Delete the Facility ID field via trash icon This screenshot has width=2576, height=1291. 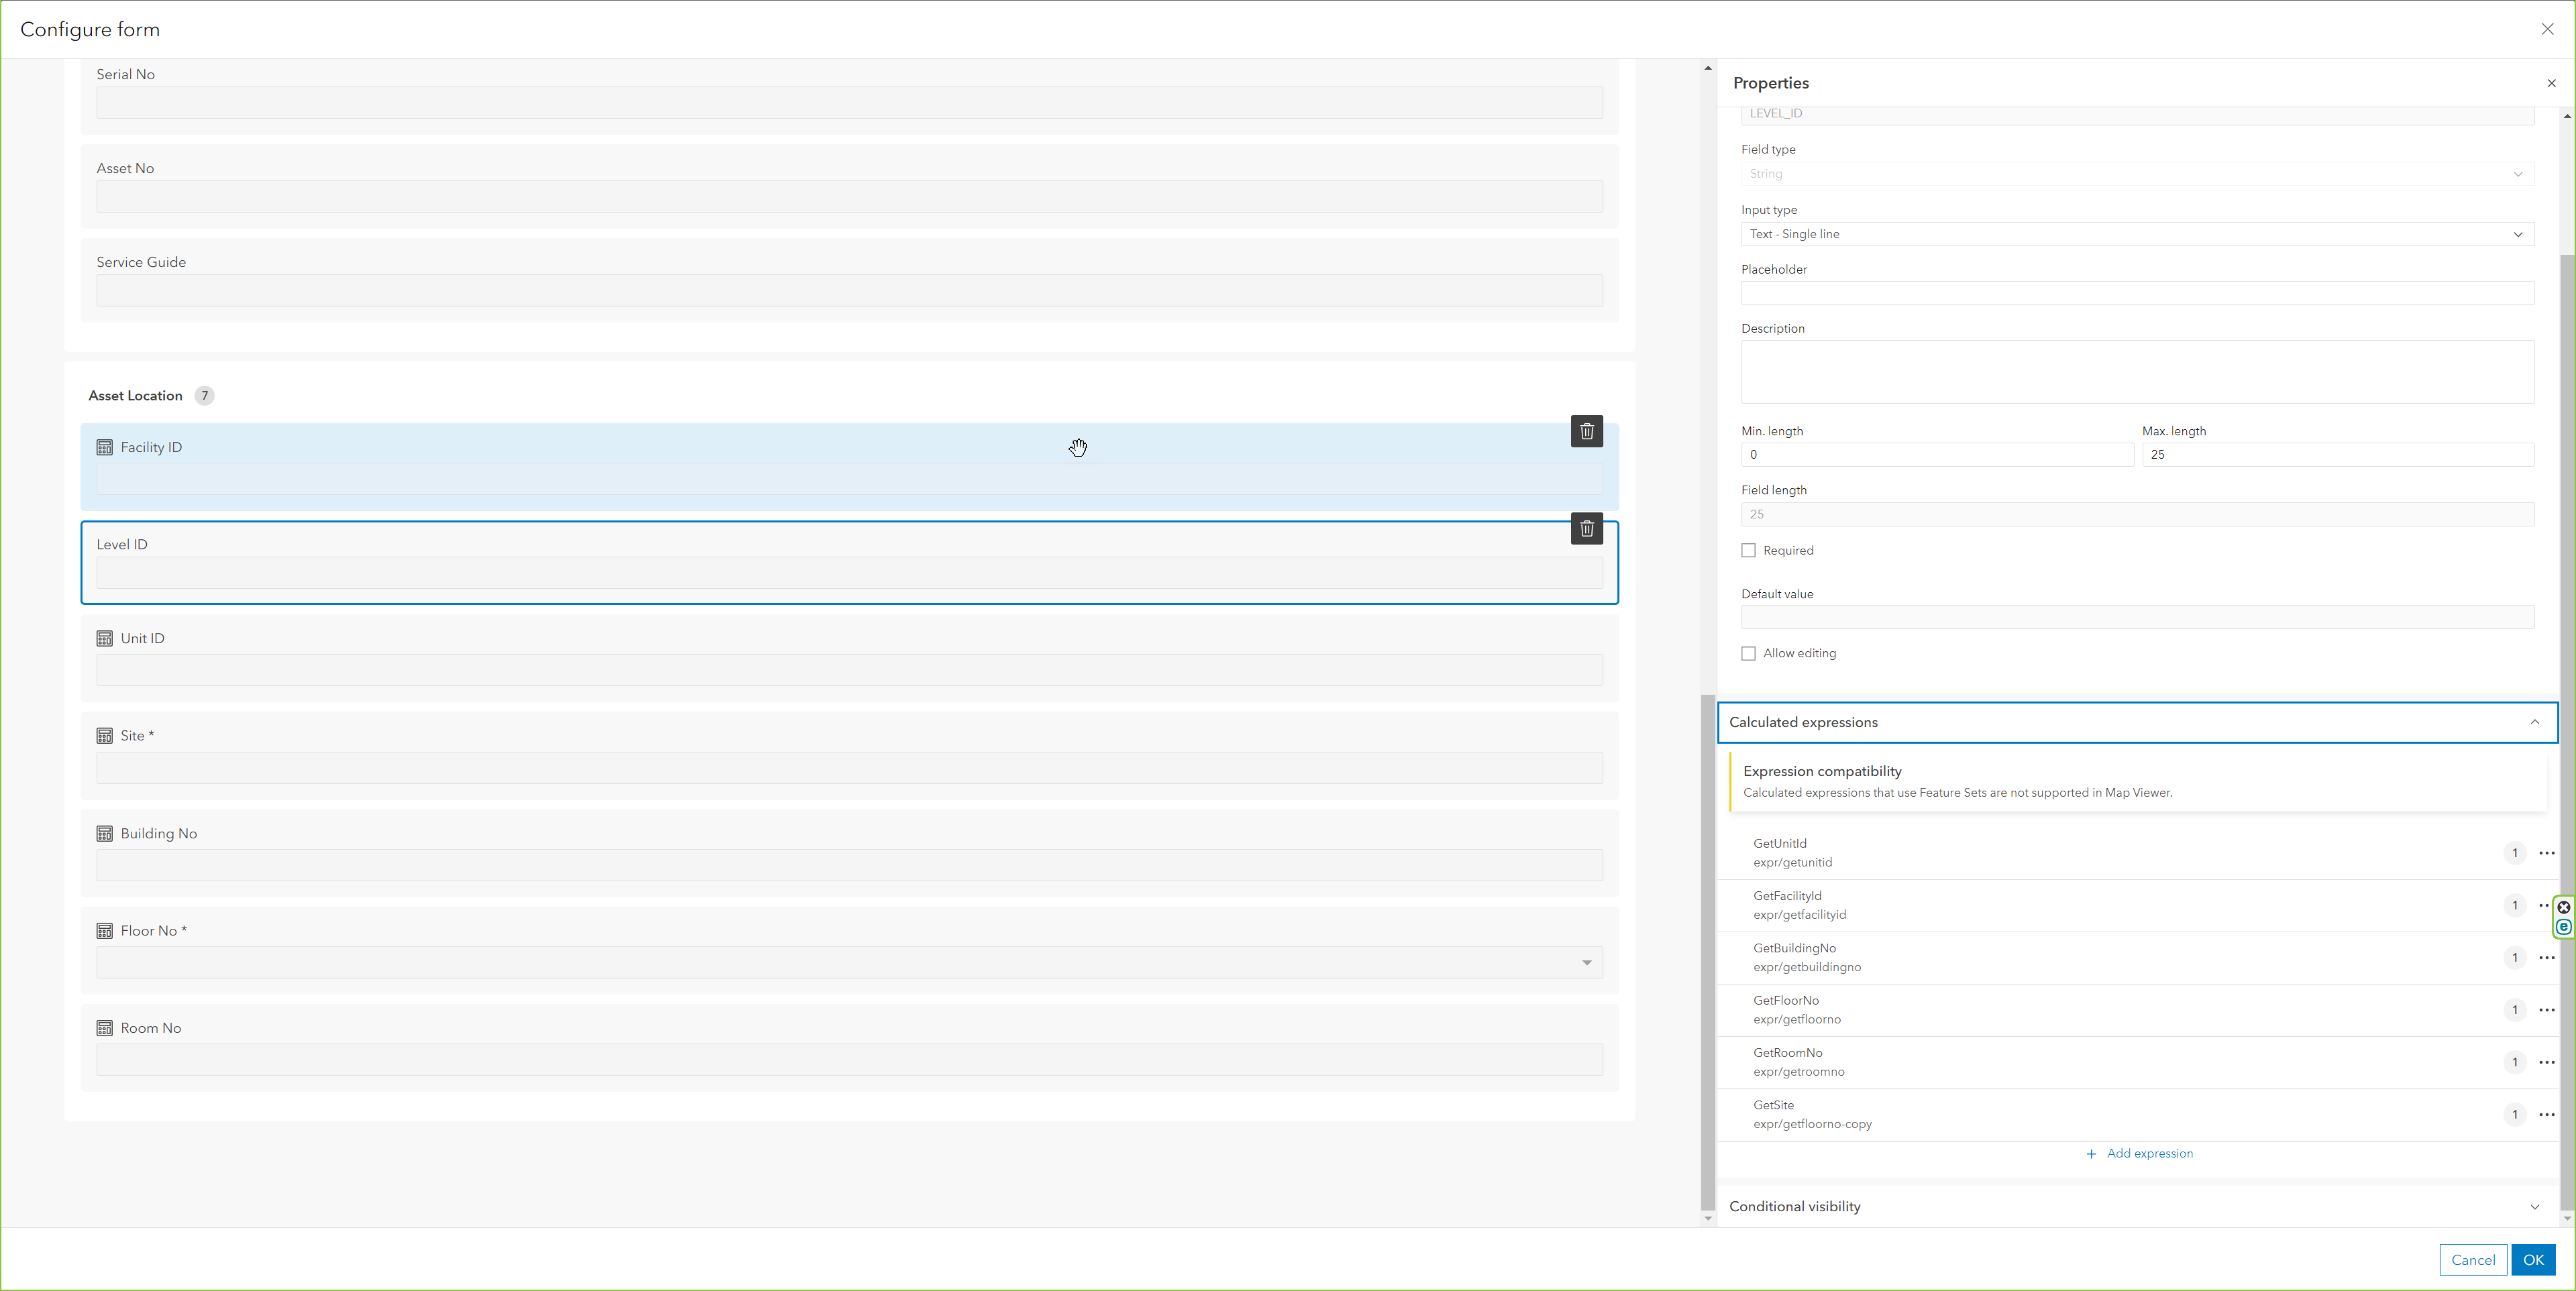click(x=1586, y=431)
